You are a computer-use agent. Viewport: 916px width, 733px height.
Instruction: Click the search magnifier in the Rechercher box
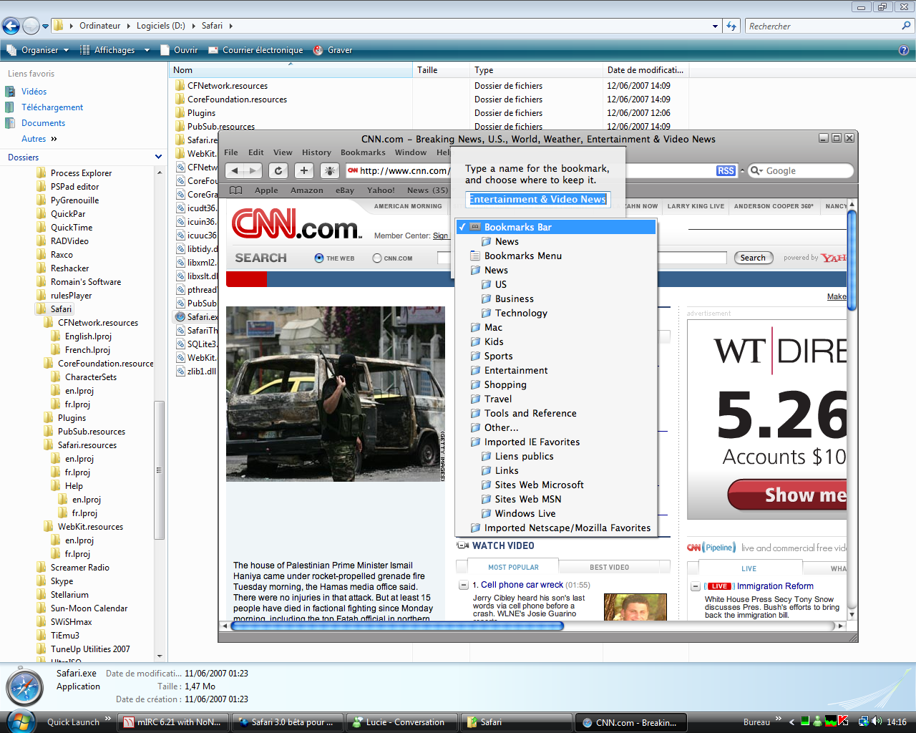[907, 26]
